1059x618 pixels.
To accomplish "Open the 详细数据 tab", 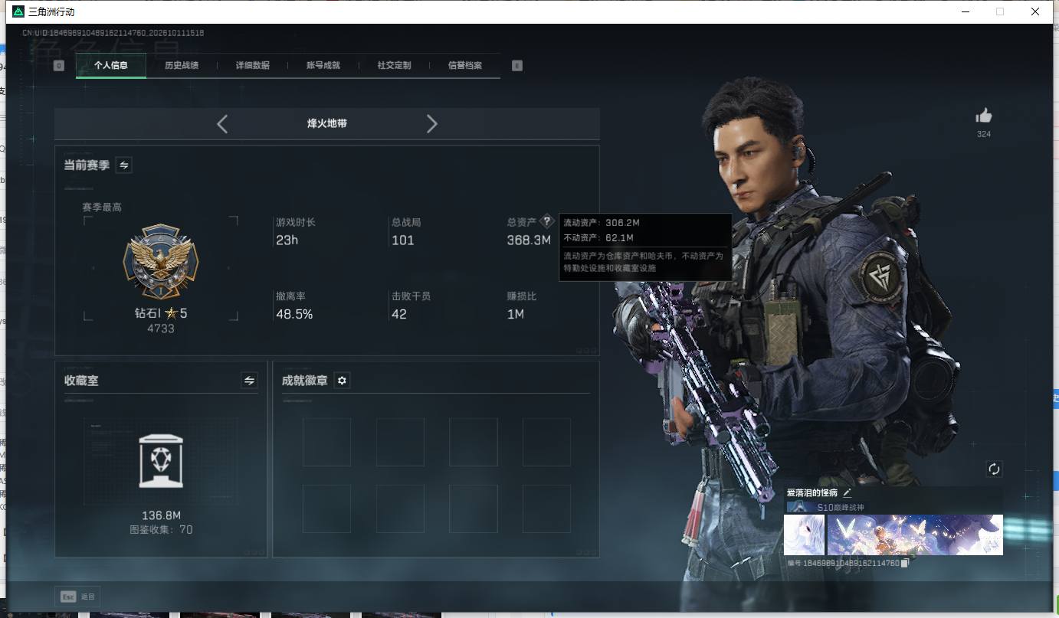I will [x=253, y=66].
